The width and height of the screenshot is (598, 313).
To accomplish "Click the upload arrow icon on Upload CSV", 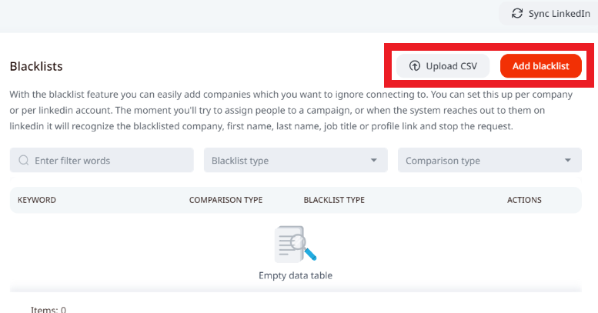I will click(415, 66).
